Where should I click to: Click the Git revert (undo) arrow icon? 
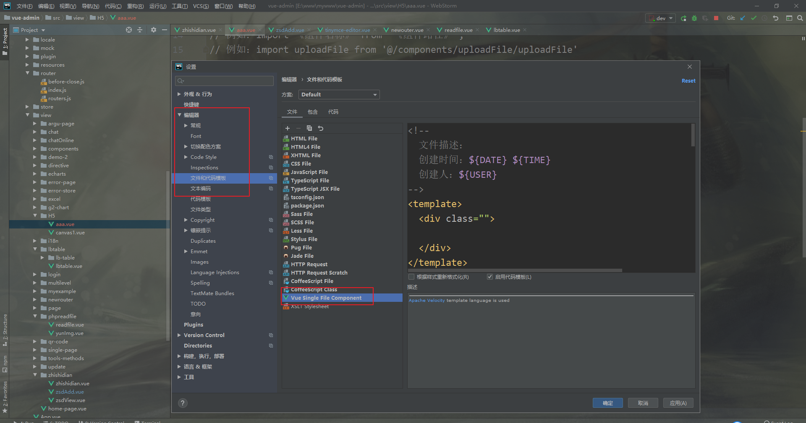[775, 18]
